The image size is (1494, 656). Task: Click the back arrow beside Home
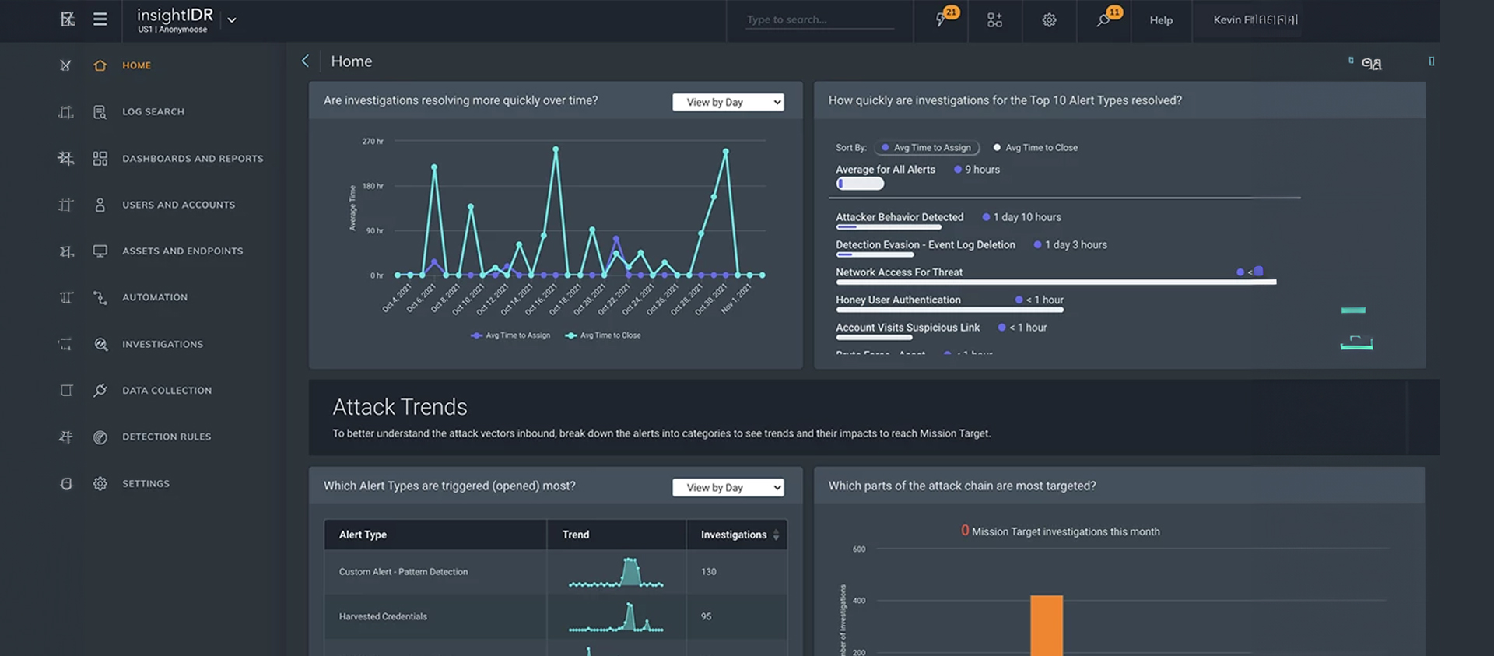coord(305,61)
